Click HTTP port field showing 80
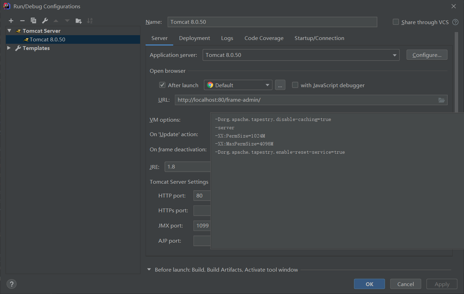This screenshot has height=294, width=464. (202, 195)
